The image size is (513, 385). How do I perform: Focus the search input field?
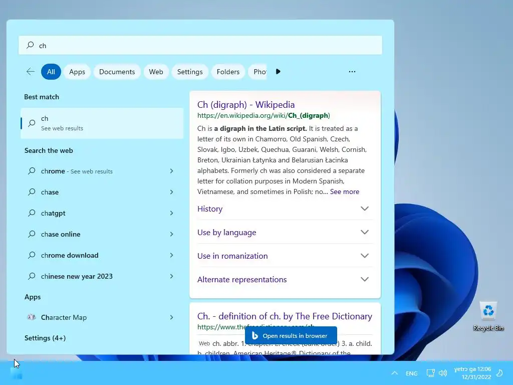pyautogui.click(x=200, y=45)
